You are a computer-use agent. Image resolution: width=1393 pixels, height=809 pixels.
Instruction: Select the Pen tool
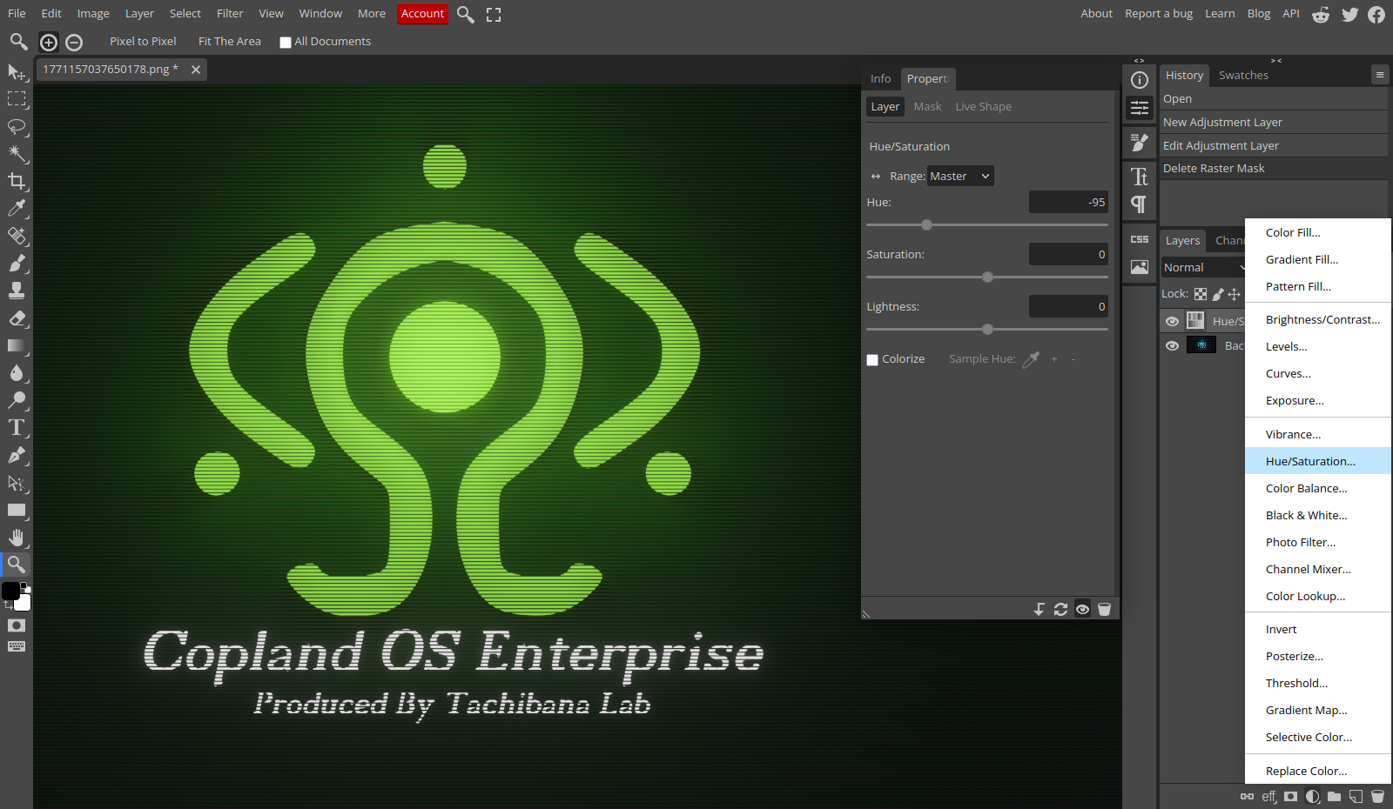pos(17,455)
